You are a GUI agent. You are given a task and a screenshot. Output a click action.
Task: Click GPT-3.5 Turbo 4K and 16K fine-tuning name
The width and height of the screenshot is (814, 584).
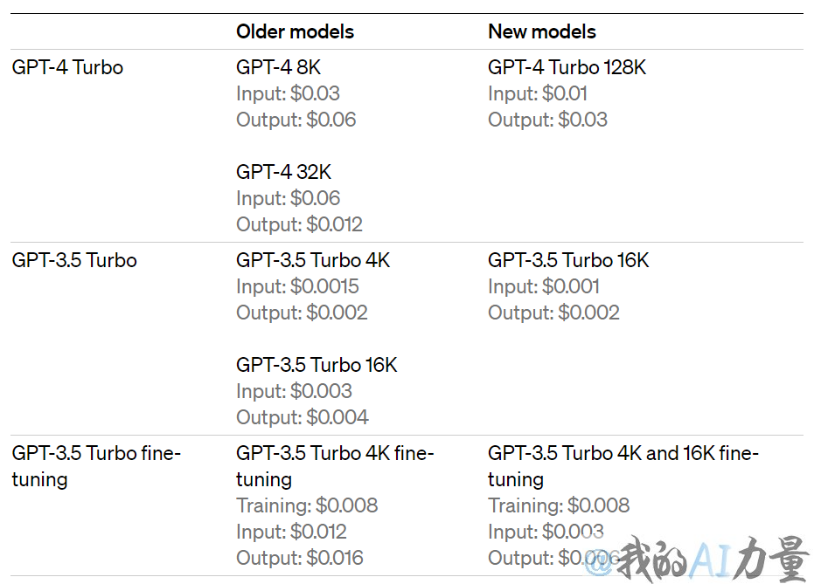(623, 466)
